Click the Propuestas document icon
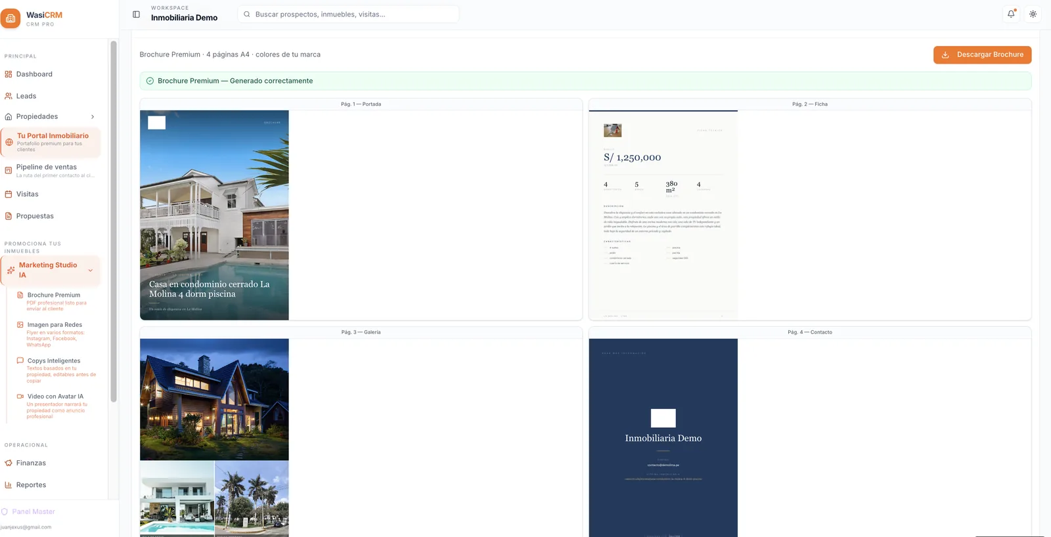This screenshot has height=537, width=1051. (x=9, y=216)
